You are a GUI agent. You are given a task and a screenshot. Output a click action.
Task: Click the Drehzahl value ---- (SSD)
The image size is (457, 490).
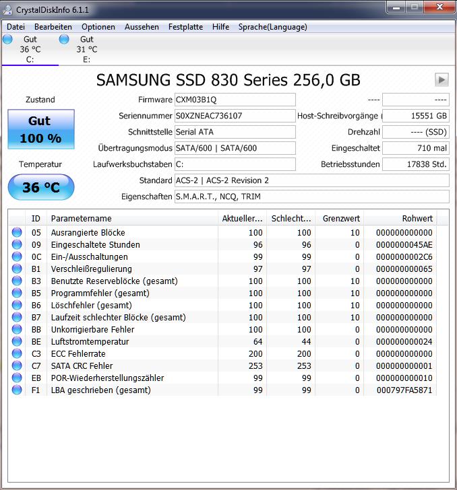tap(416, 132)
